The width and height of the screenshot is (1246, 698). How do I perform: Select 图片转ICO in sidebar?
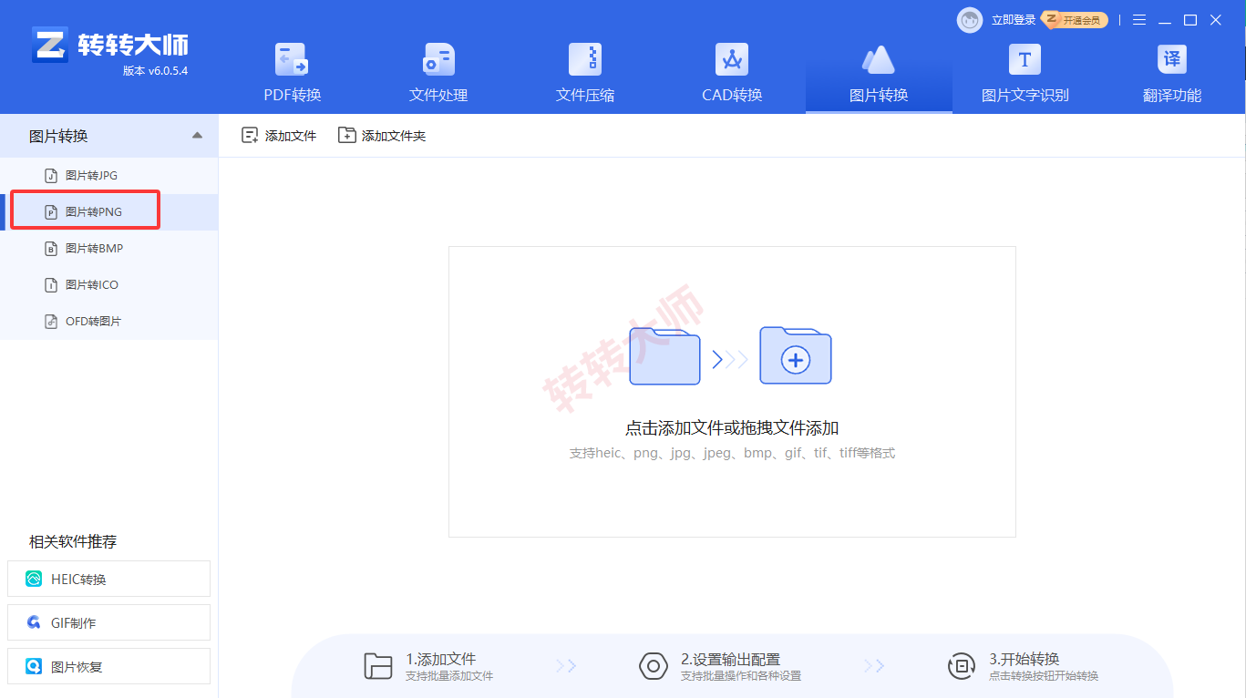[108, 284]
